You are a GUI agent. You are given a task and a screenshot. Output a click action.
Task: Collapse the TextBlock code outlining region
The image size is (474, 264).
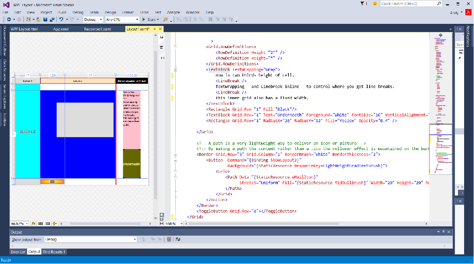click(176, 69)
